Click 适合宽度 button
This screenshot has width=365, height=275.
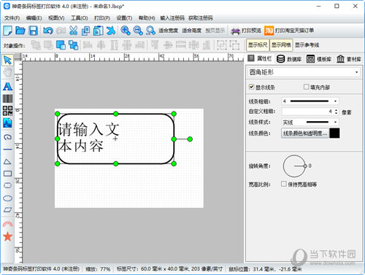pyautogui.click(x=168, y=31)
